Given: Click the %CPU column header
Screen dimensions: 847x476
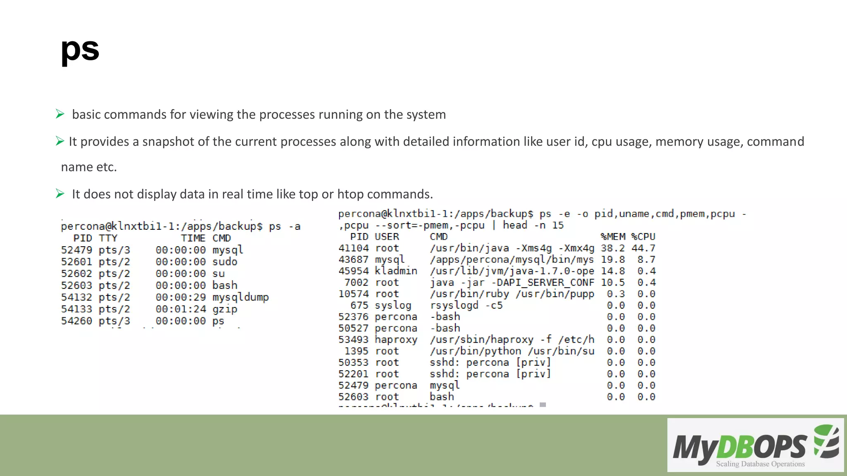Looking at the screenshot, I should click(x=643, y=237).
